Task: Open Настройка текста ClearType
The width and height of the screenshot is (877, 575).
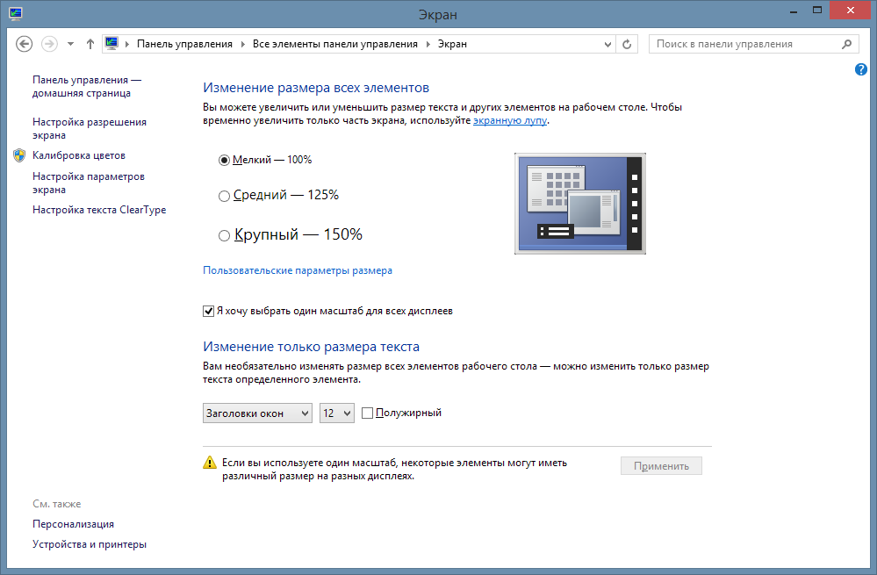Action: point(99,210)
